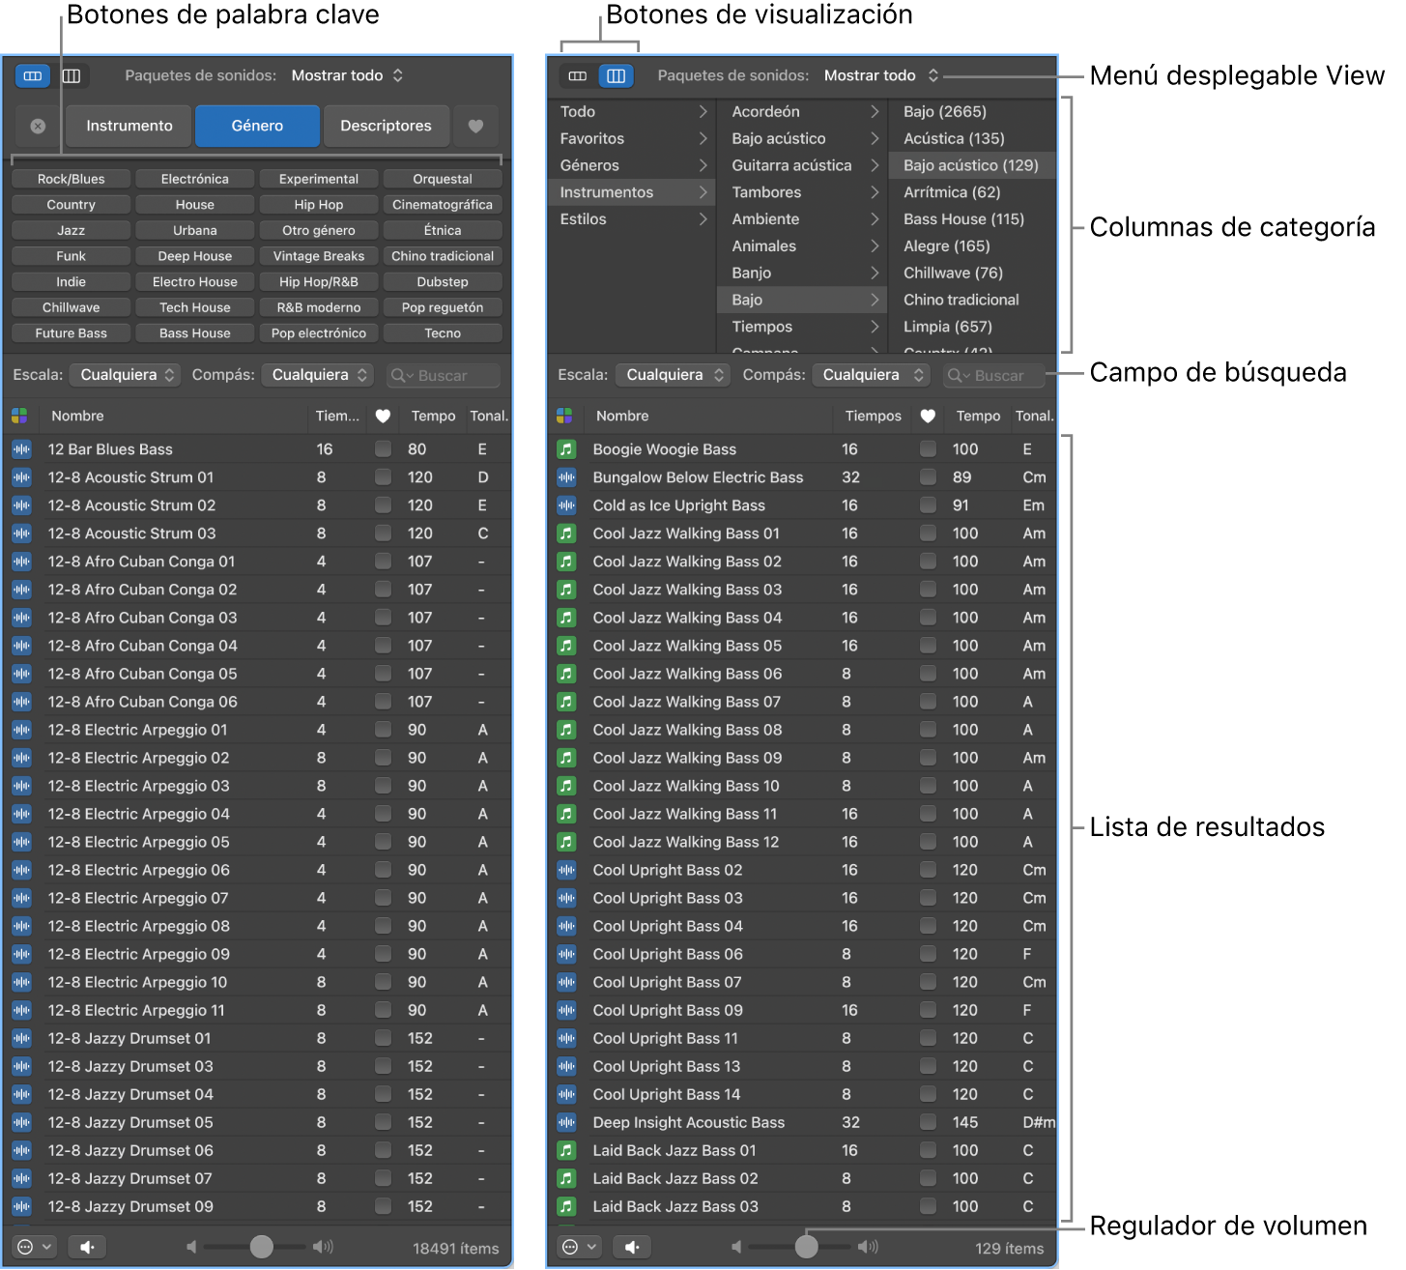The image size is (1406, 1270).
Task: Click loop type icon in left results header
Action: click(19, 417)
